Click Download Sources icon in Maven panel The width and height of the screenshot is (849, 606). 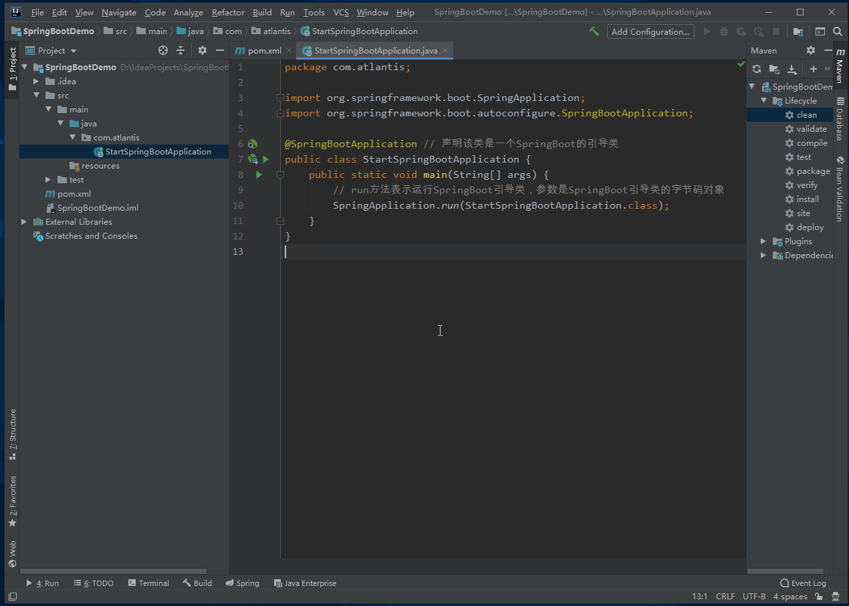(792, 69)
